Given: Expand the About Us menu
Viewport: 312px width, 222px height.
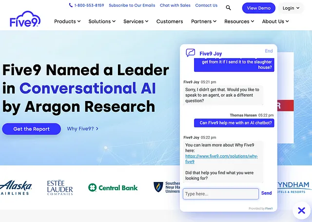Looking at the screenshot, I should (x=275, y=21).
